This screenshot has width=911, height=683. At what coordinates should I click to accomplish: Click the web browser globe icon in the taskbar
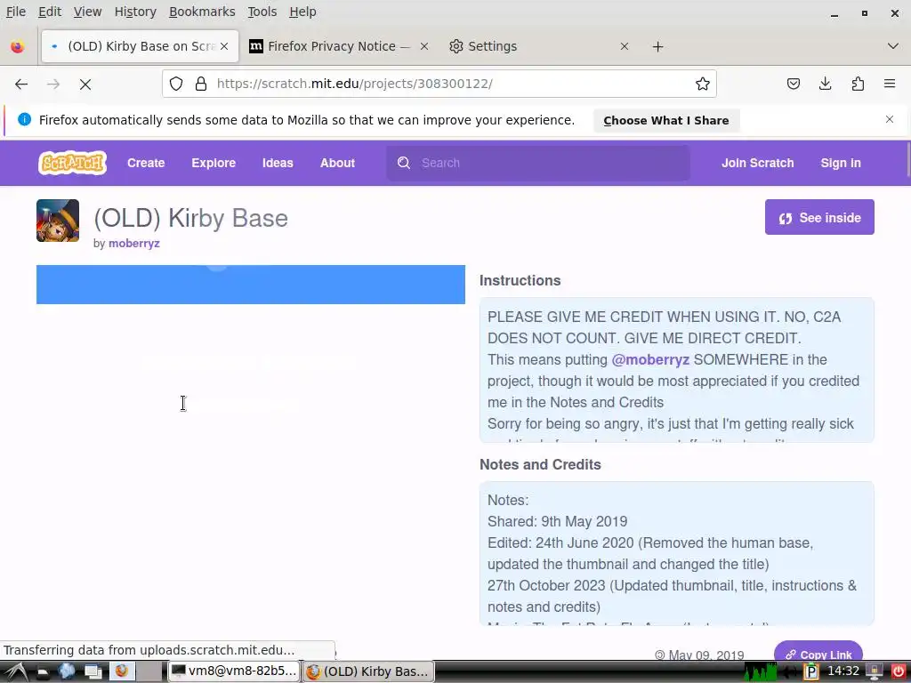[x=66, y=671]
